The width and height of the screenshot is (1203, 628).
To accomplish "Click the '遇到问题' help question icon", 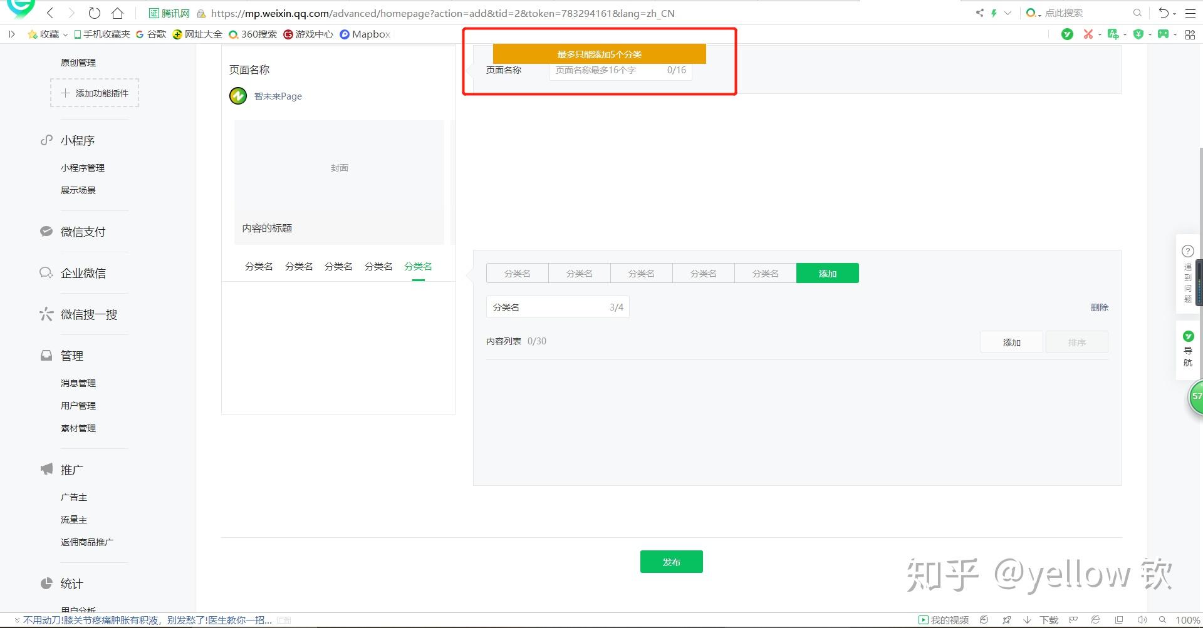I will pyautogui.click(x=1188, y=251).
